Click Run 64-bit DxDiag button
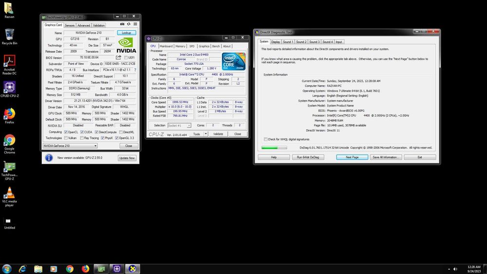 click(308, 157)
